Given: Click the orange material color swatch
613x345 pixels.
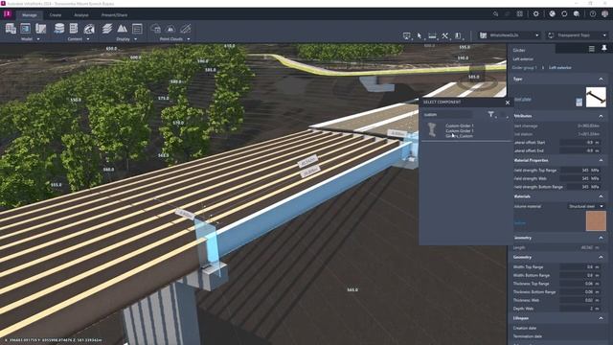Looking at the screenshot, I should coord(596,221).
